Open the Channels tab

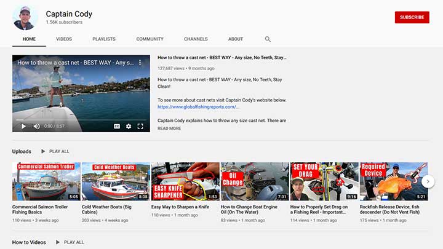coord(196,39)
